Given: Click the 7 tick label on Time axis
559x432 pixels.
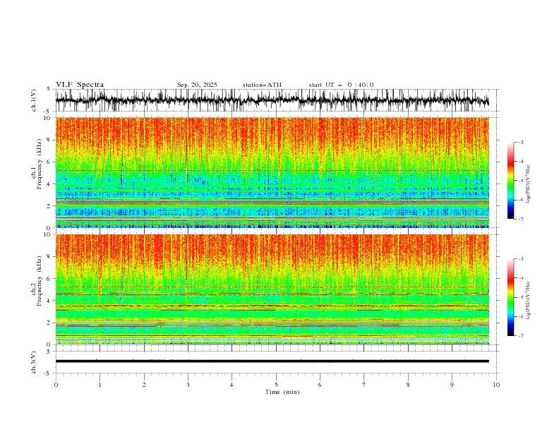Looking at the screenshot, I should tap(364, 385).
